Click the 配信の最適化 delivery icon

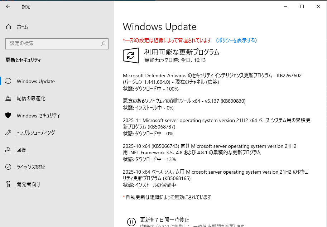tap(9, 98)
